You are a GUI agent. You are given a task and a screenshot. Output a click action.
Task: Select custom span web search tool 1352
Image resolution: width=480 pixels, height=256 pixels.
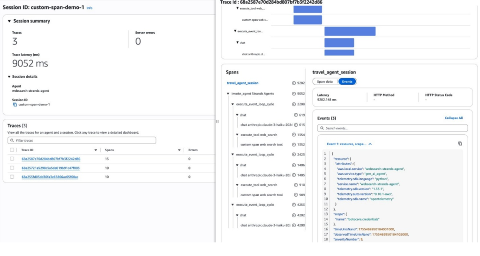click(x=262, y=145)
